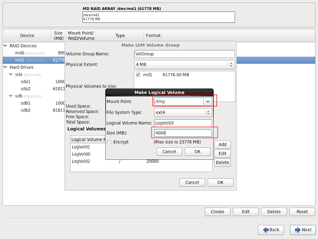Collapse the sdb drive node
Screen dimensions: 318x239
tap(11, 96)
